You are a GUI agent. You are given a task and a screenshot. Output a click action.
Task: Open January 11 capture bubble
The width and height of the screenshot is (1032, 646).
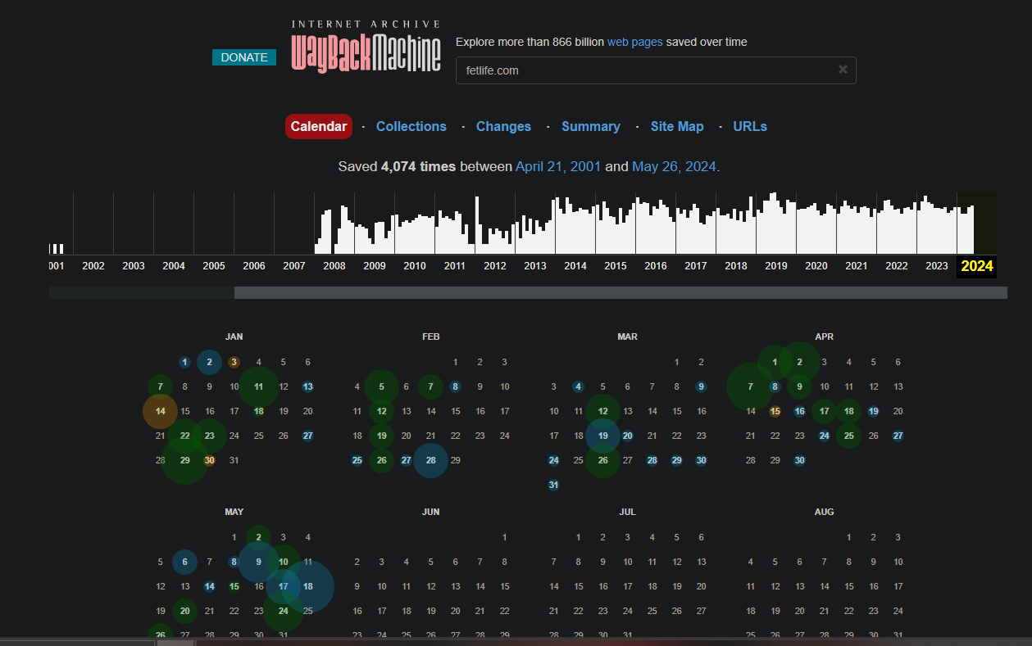pyautogui.click(x=259, y=386)
